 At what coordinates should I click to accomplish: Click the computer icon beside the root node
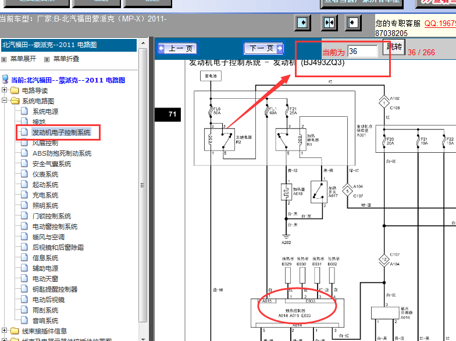(x=5, y=79)
